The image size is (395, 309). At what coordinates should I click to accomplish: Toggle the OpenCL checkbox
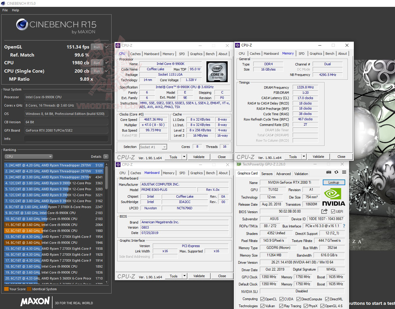tap(262, 299)
